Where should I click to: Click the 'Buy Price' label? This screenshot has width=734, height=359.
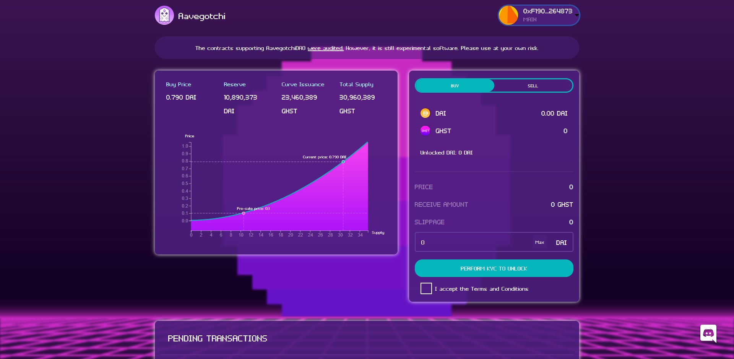(x=179, y=84)
